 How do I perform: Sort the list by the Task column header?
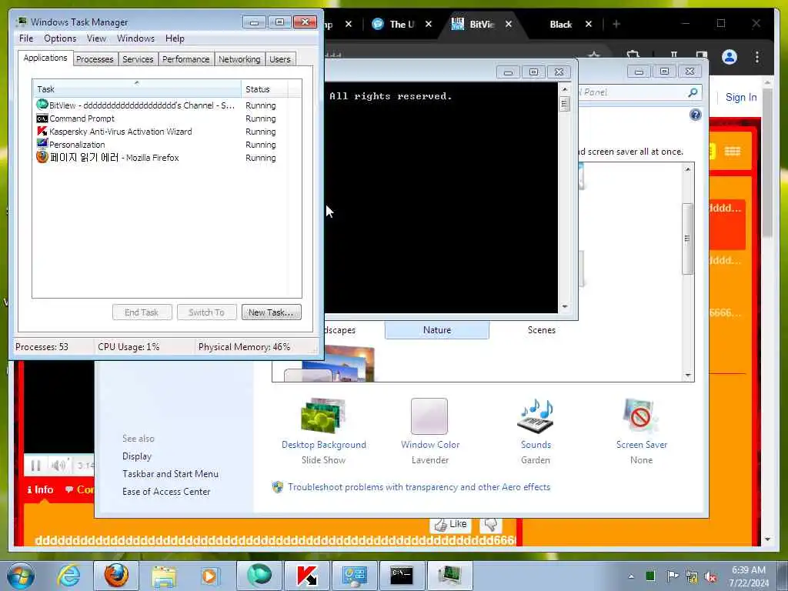click(137, 89)
